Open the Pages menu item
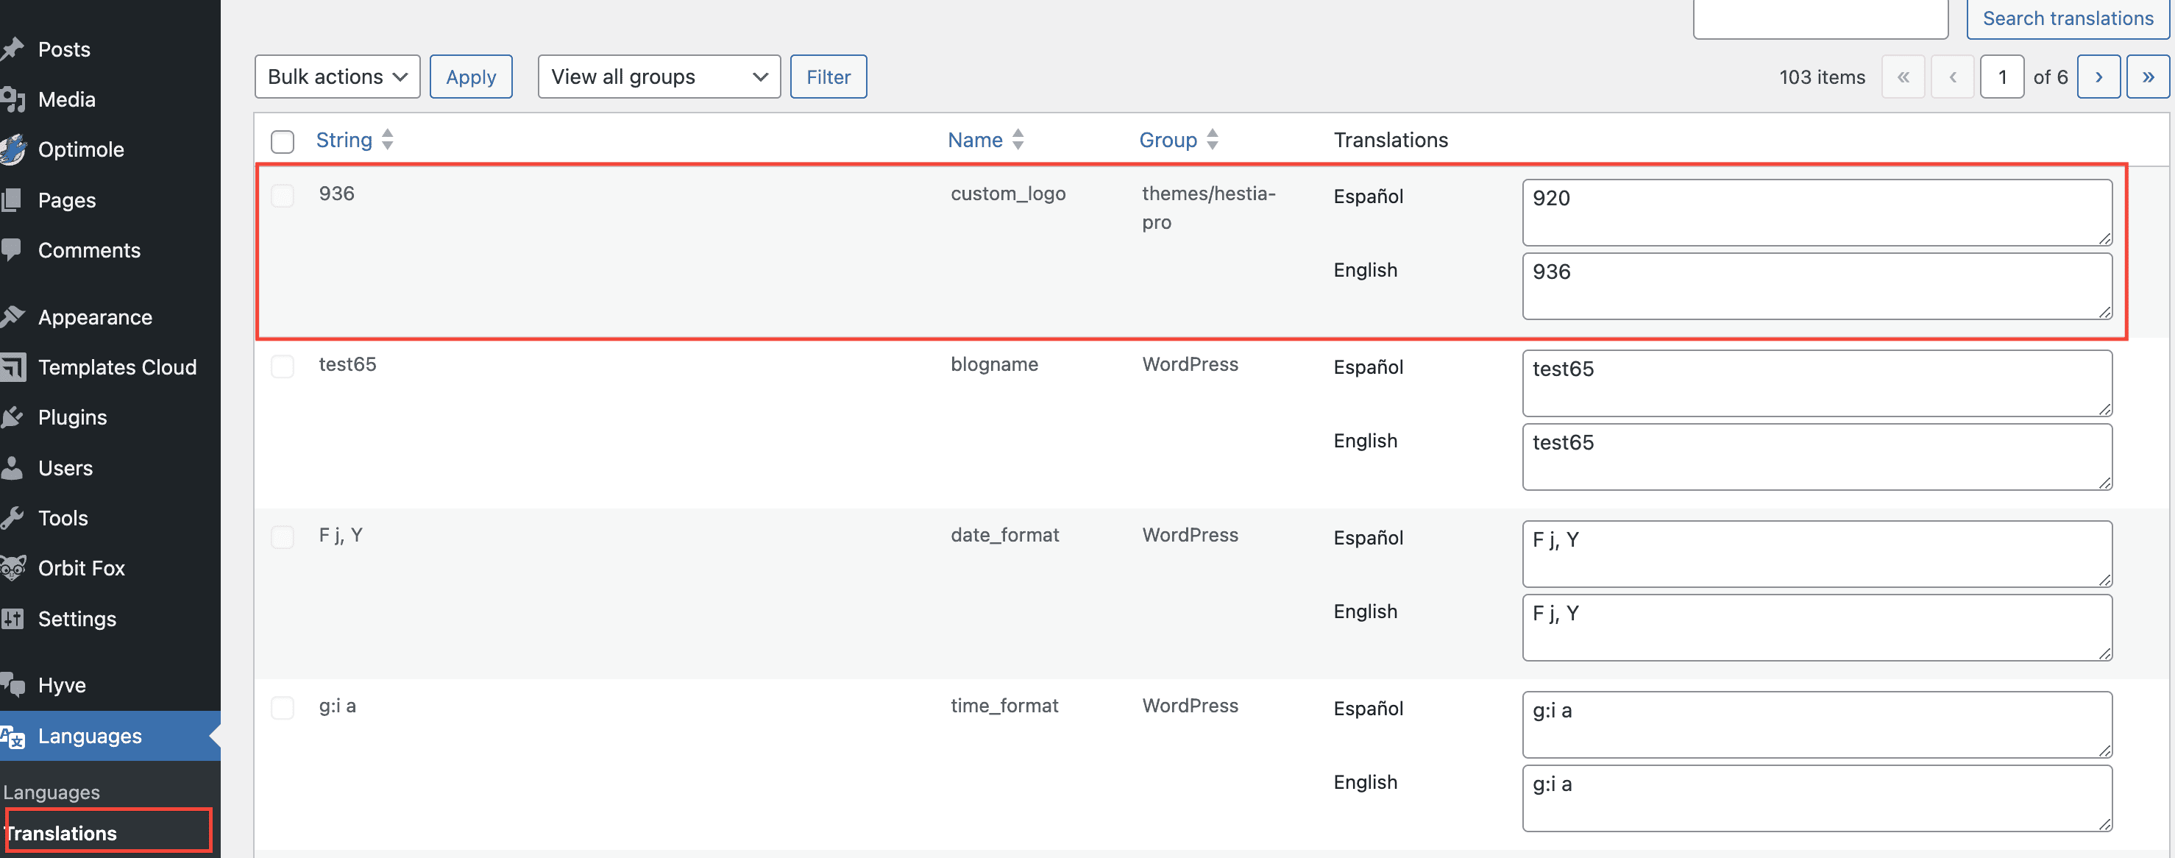Screen dimensions: 2175x858 [x=67, y=200]
